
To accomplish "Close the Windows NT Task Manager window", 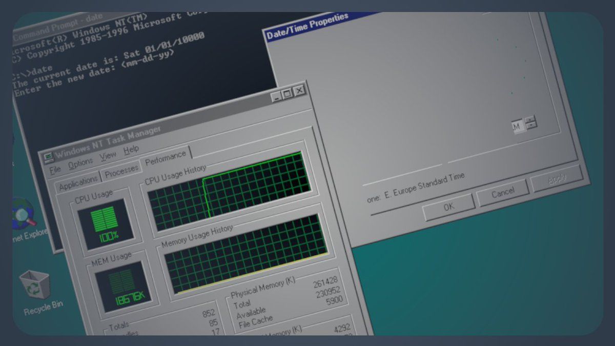I will click(x=299, y=91).
